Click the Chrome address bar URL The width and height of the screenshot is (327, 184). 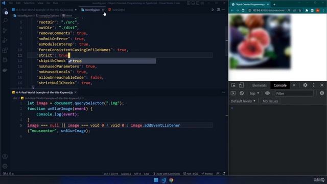click(268, 10)
